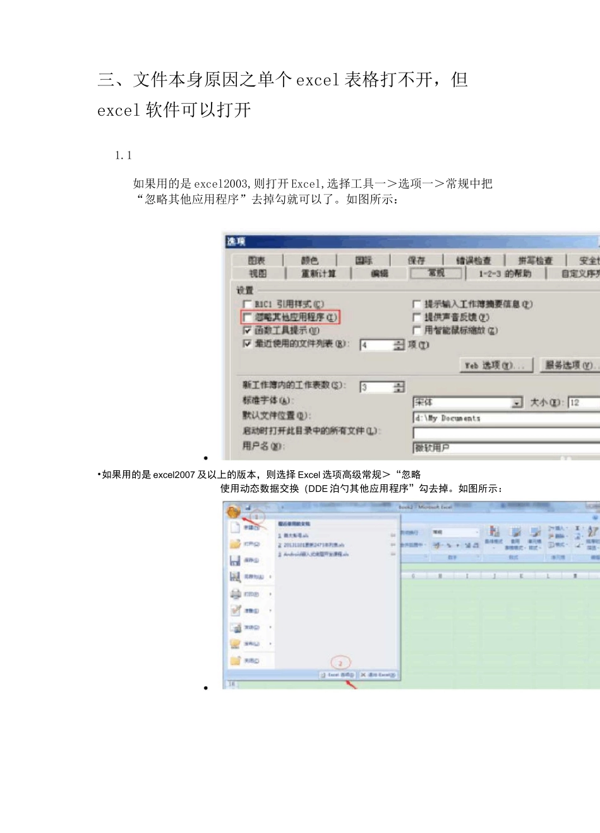Click the Save floppy icon in Office menu

coord(235,560)
